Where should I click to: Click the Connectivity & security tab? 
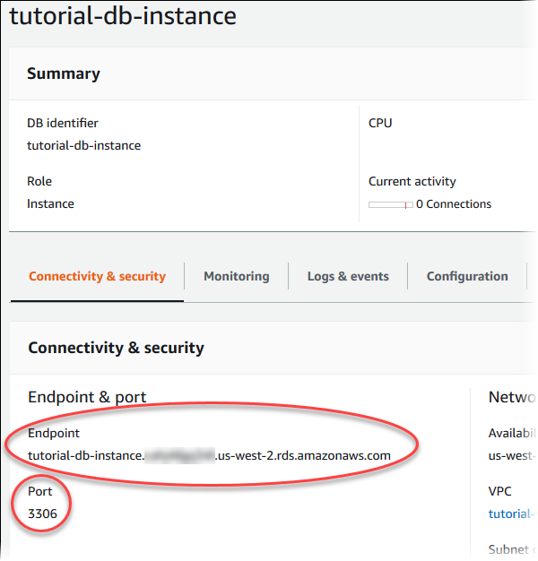(97, 276)
